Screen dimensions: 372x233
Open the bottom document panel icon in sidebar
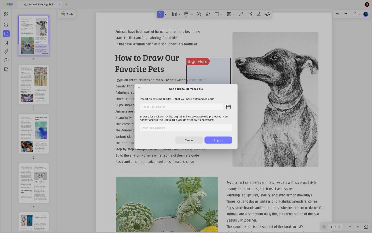(x=6, y=69)
